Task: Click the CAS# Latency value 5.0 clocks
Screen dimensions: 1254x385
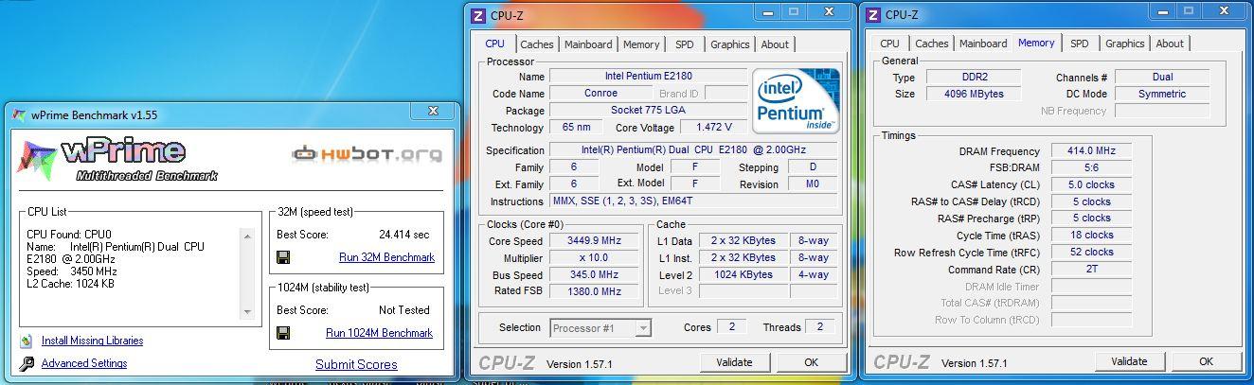Action: [x=1092, y=184]
